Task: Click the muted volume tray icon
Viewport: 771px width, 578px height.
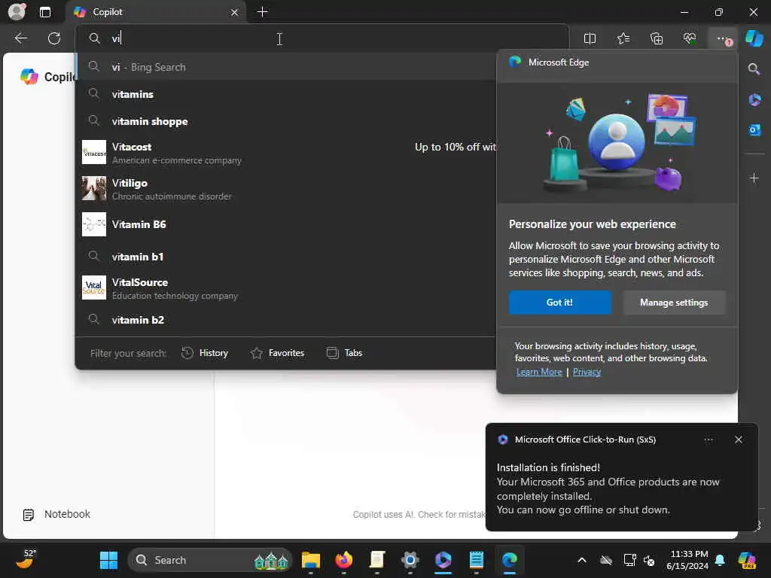Action: [x=649, y=560]
